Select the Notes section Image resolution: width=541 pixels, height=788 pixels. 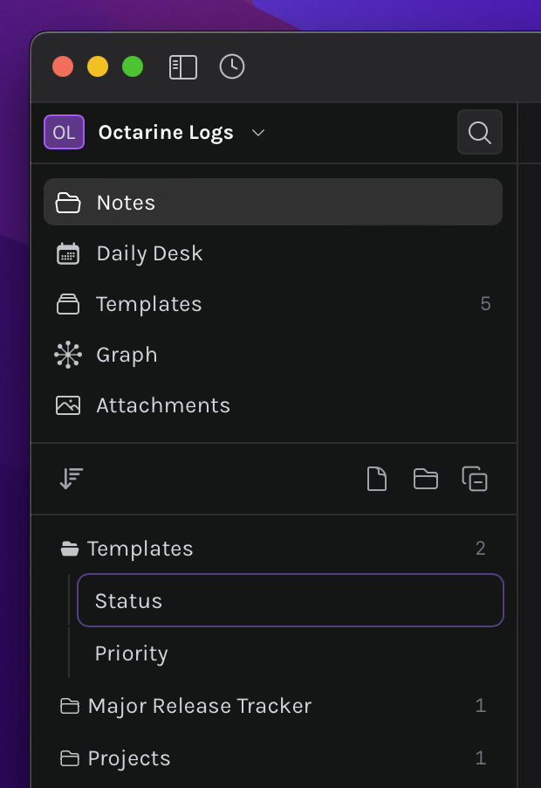(273, 202)
